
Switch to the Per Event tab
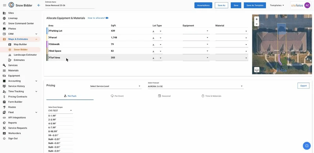coord(117,96)
